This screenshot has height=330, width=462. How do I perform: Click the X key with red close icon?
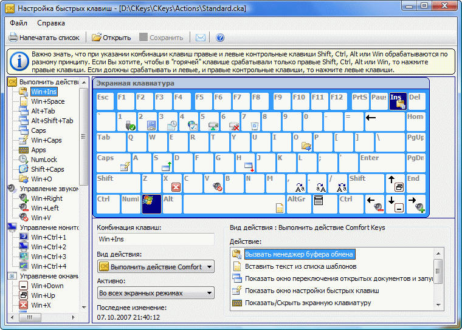coord(172,184)
